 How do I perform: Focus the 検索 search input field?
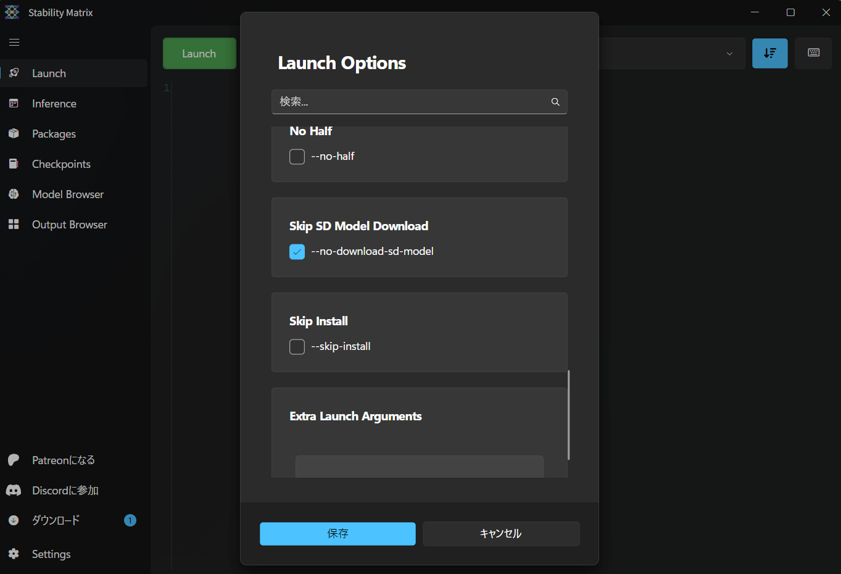click(420, 102)
